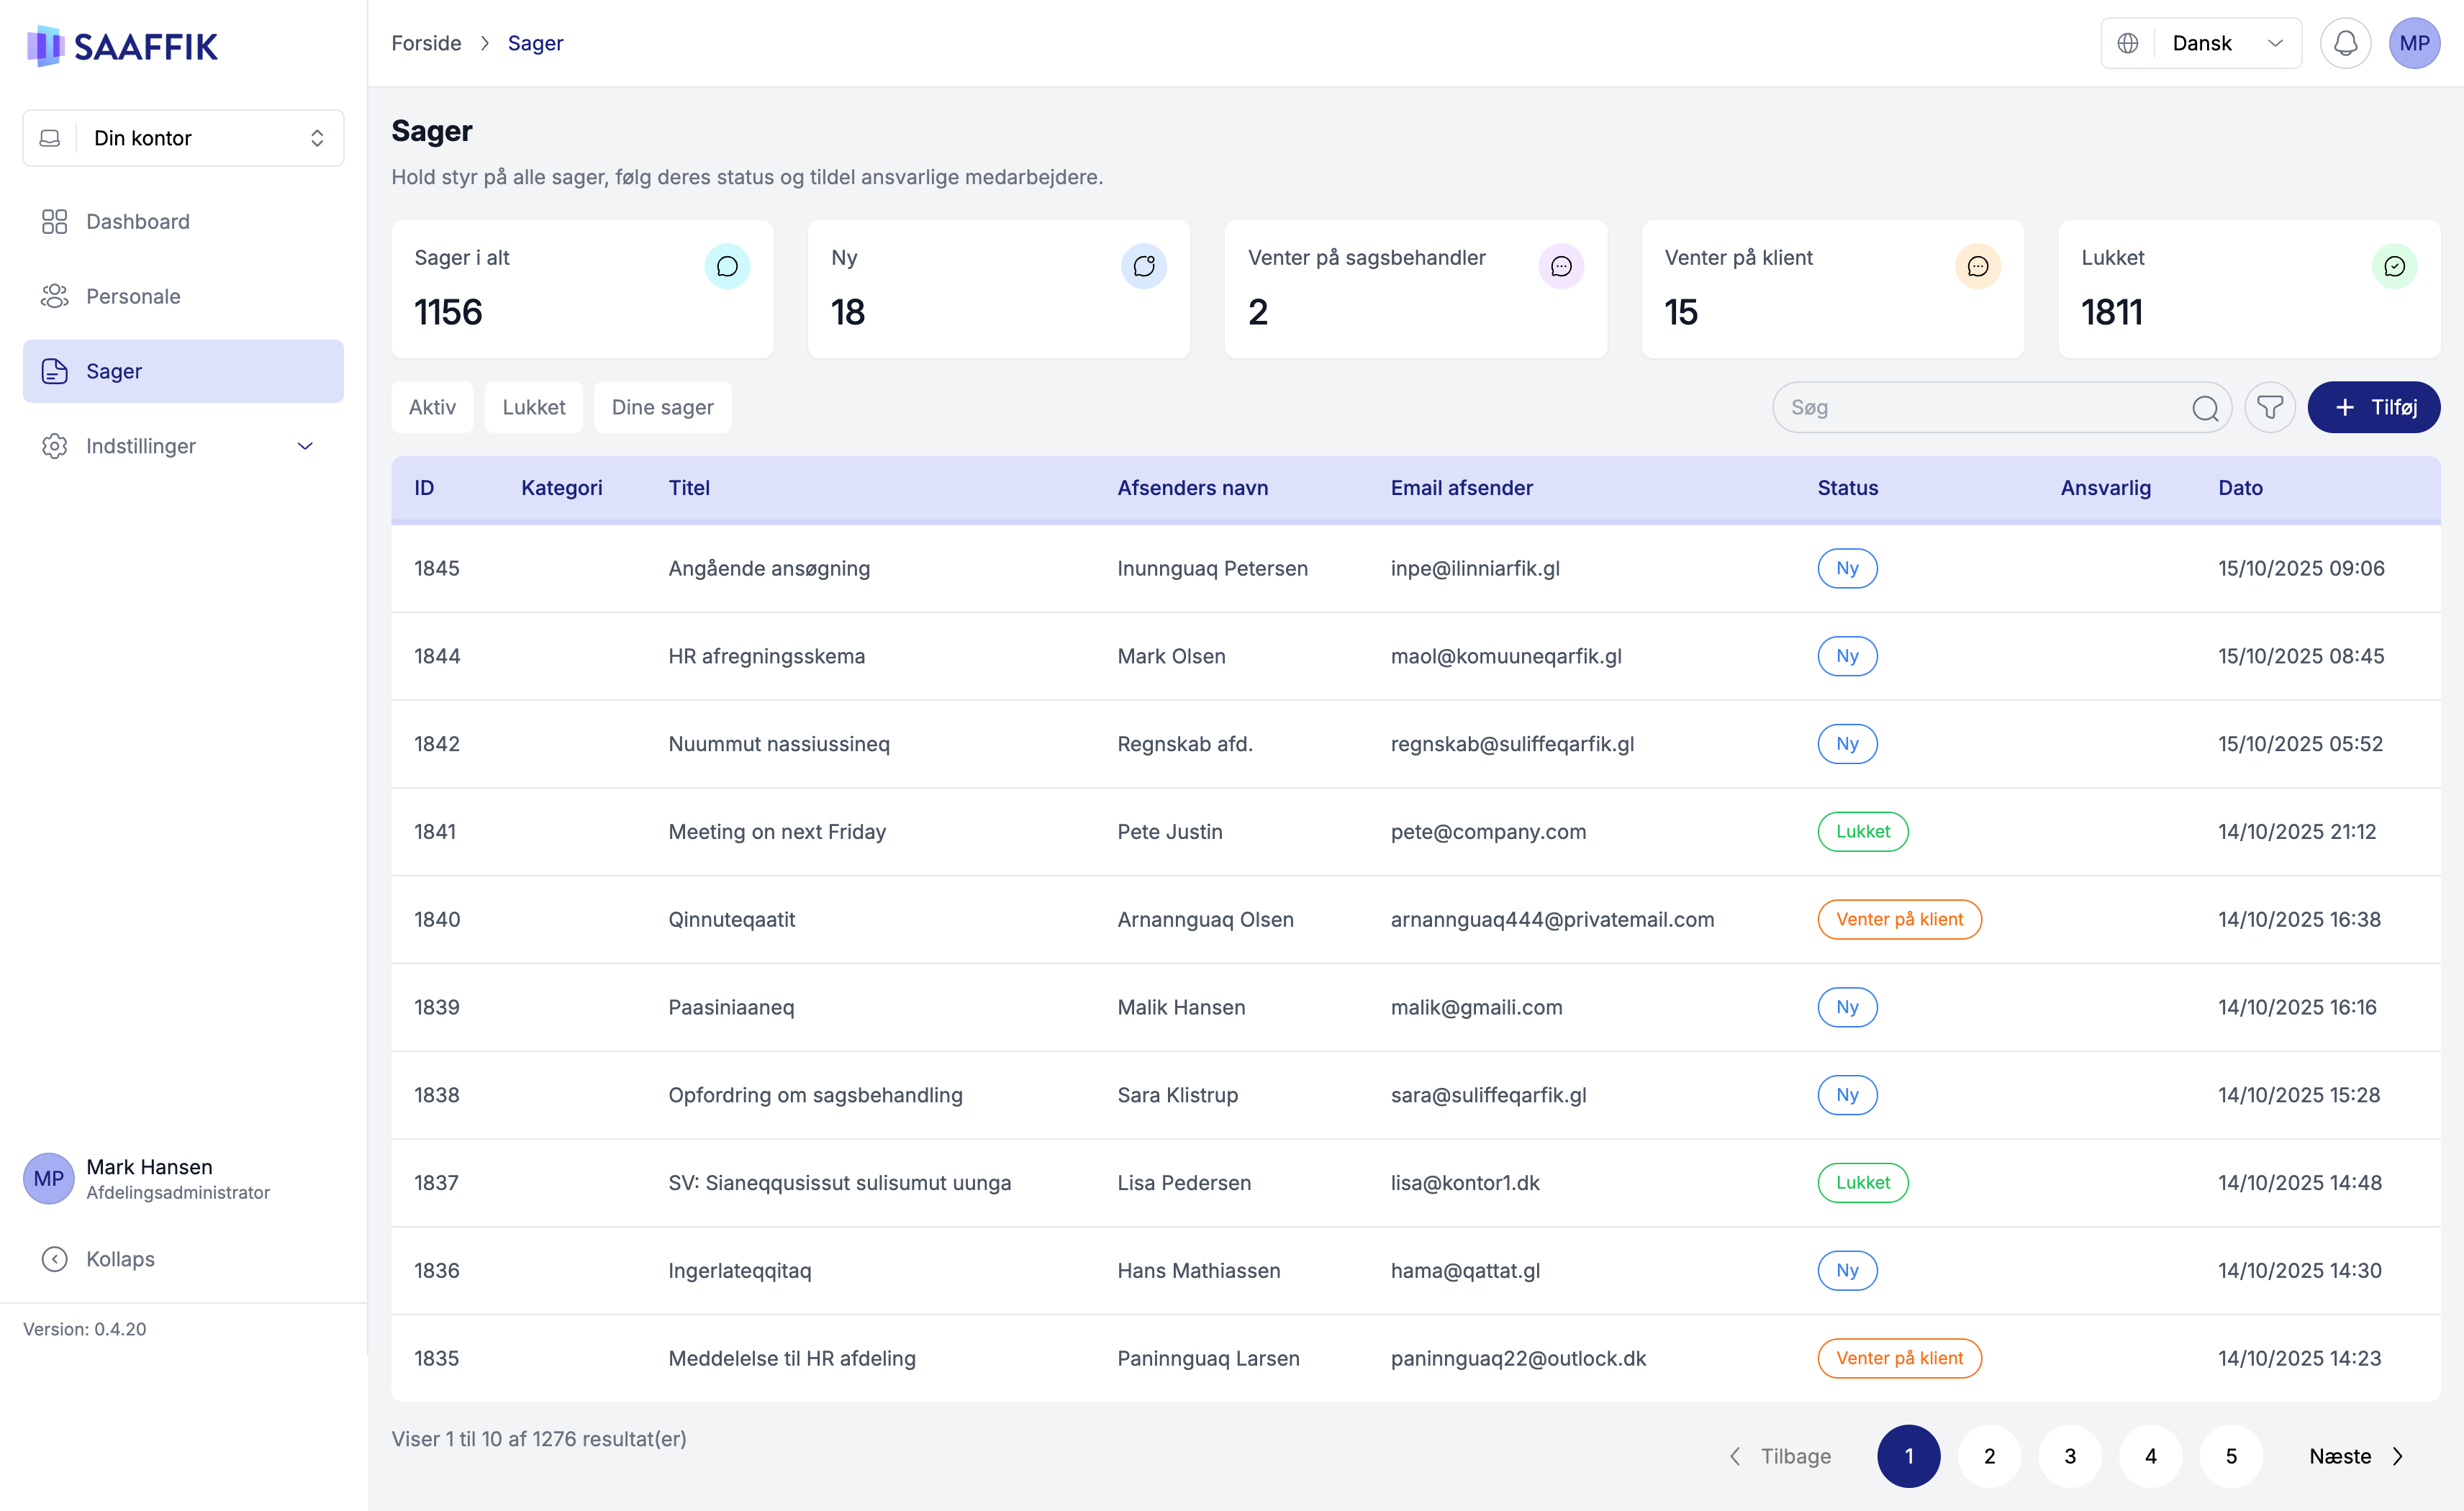The width and height of the screenshot is (2464, 1511).
Task: Click the notification bell icon
Action: [x=2344, y=43]
